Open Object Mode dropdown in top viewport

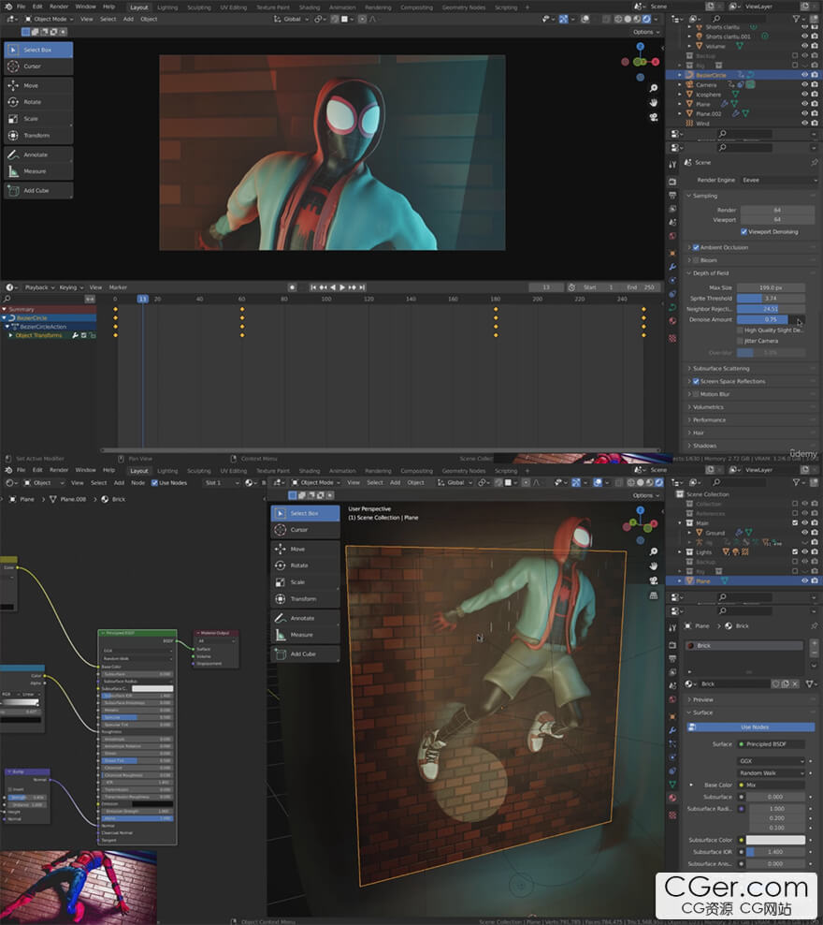coord(50,19)
